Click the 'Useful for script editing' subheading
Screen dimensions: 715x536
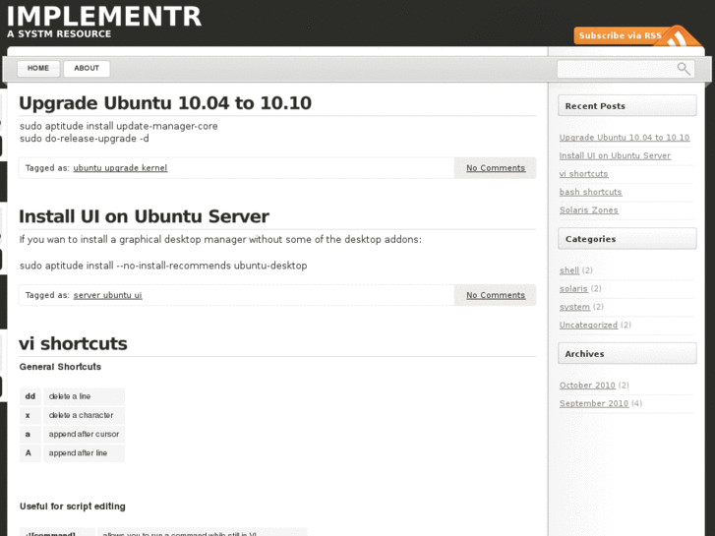tap(73, 506)
